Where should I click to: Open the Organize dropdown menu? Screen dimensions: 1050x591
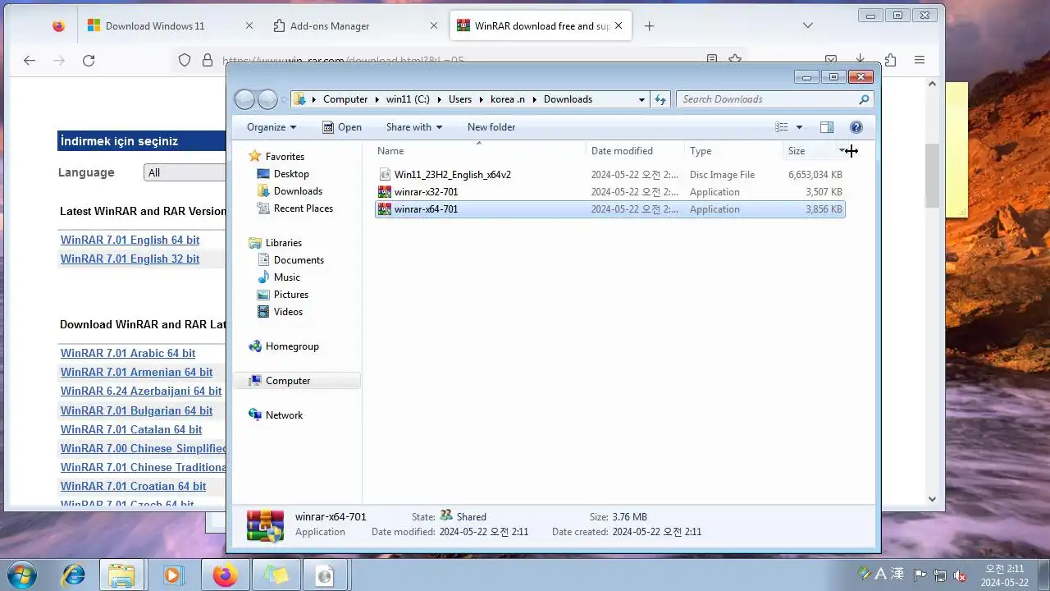click(272, 127)
